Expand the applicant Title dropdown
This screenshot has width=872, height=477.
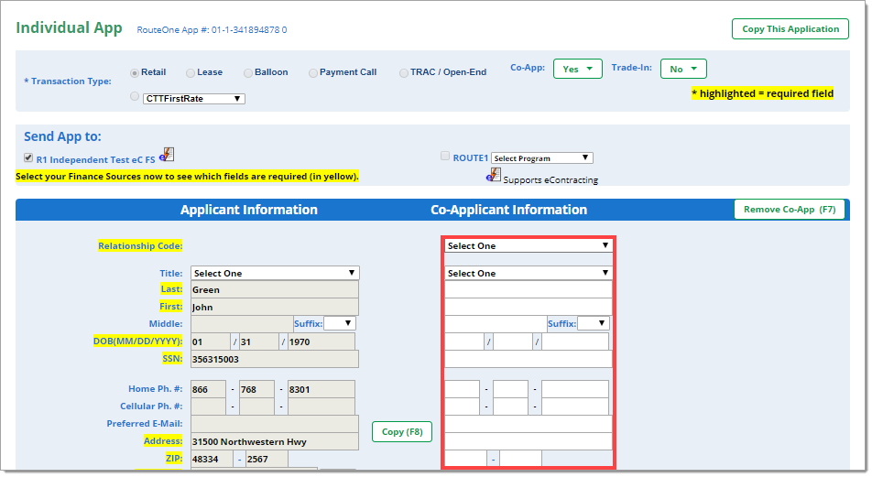pos(275,273)
